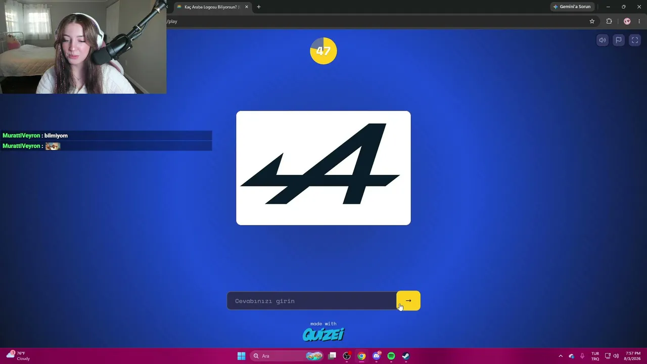Mute the quiz sound with the speaker icon
The width and height of the screenshot is (647, 364).
click(x=603, y=40)
